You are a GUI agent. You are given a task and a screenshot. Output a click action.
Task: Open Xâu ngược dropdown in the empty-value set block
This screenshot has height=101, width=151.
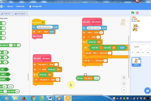tap(43, 65)
